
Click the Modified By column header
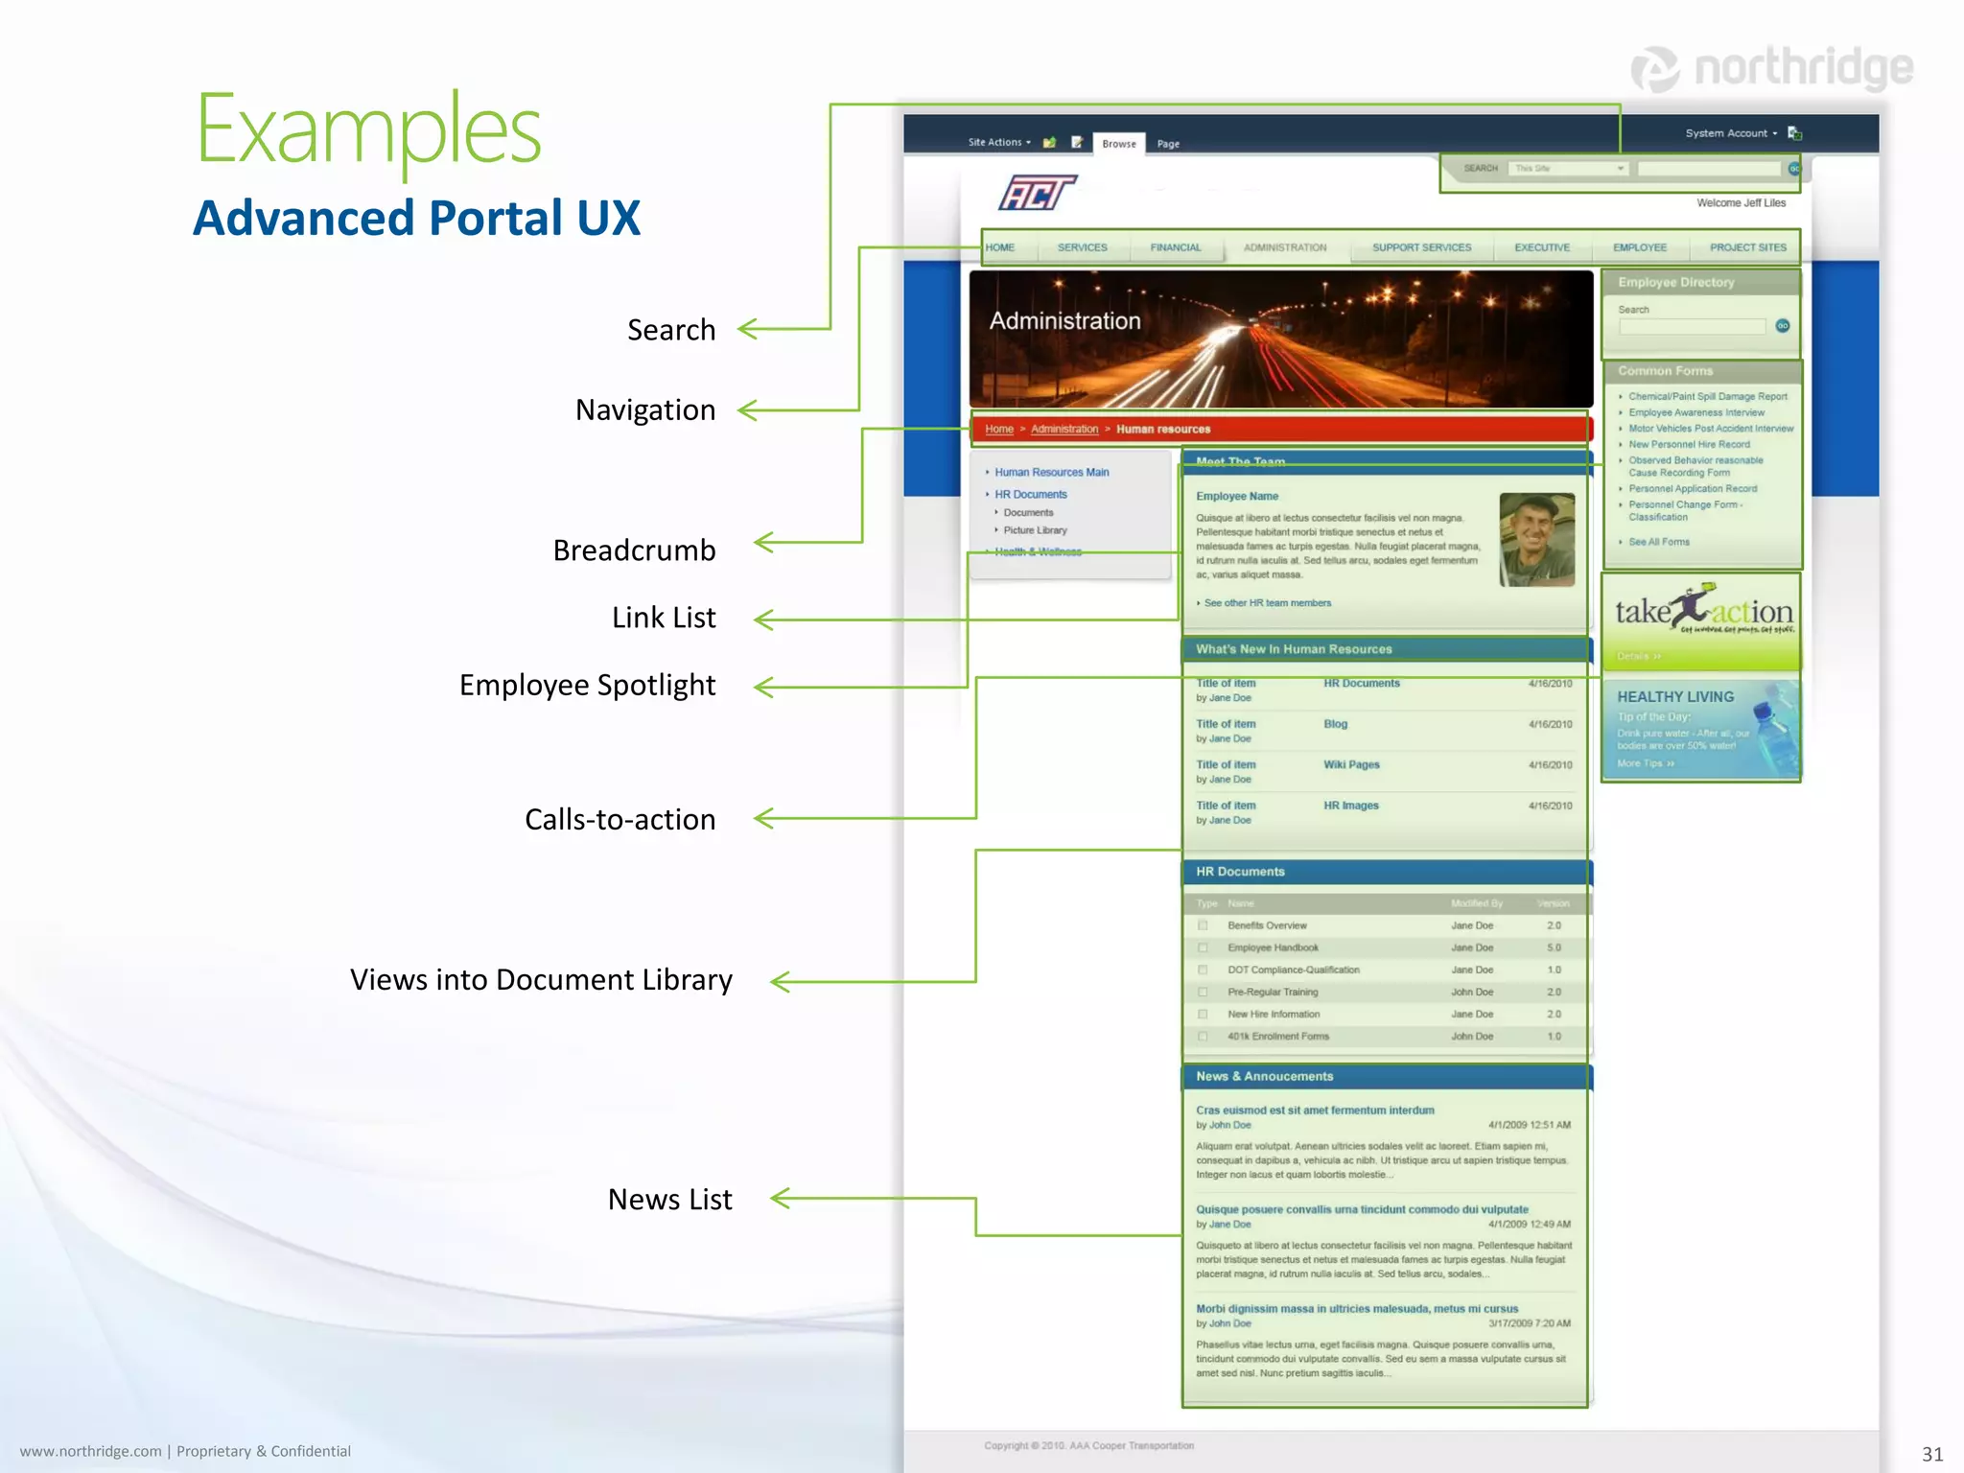(x=1477, y=903)
